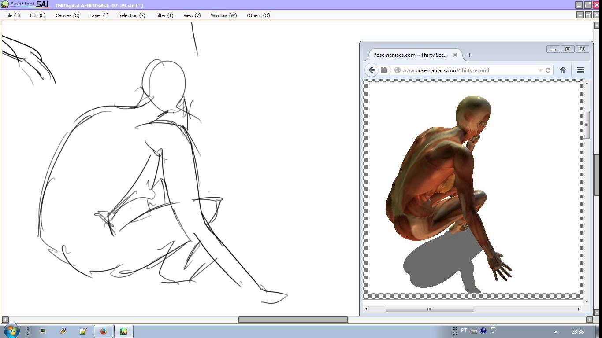The width and height of the screenshot is (602, 338).
Task: Launch Firefox from the Windows taskbar
Action: [x=104, y=331]
